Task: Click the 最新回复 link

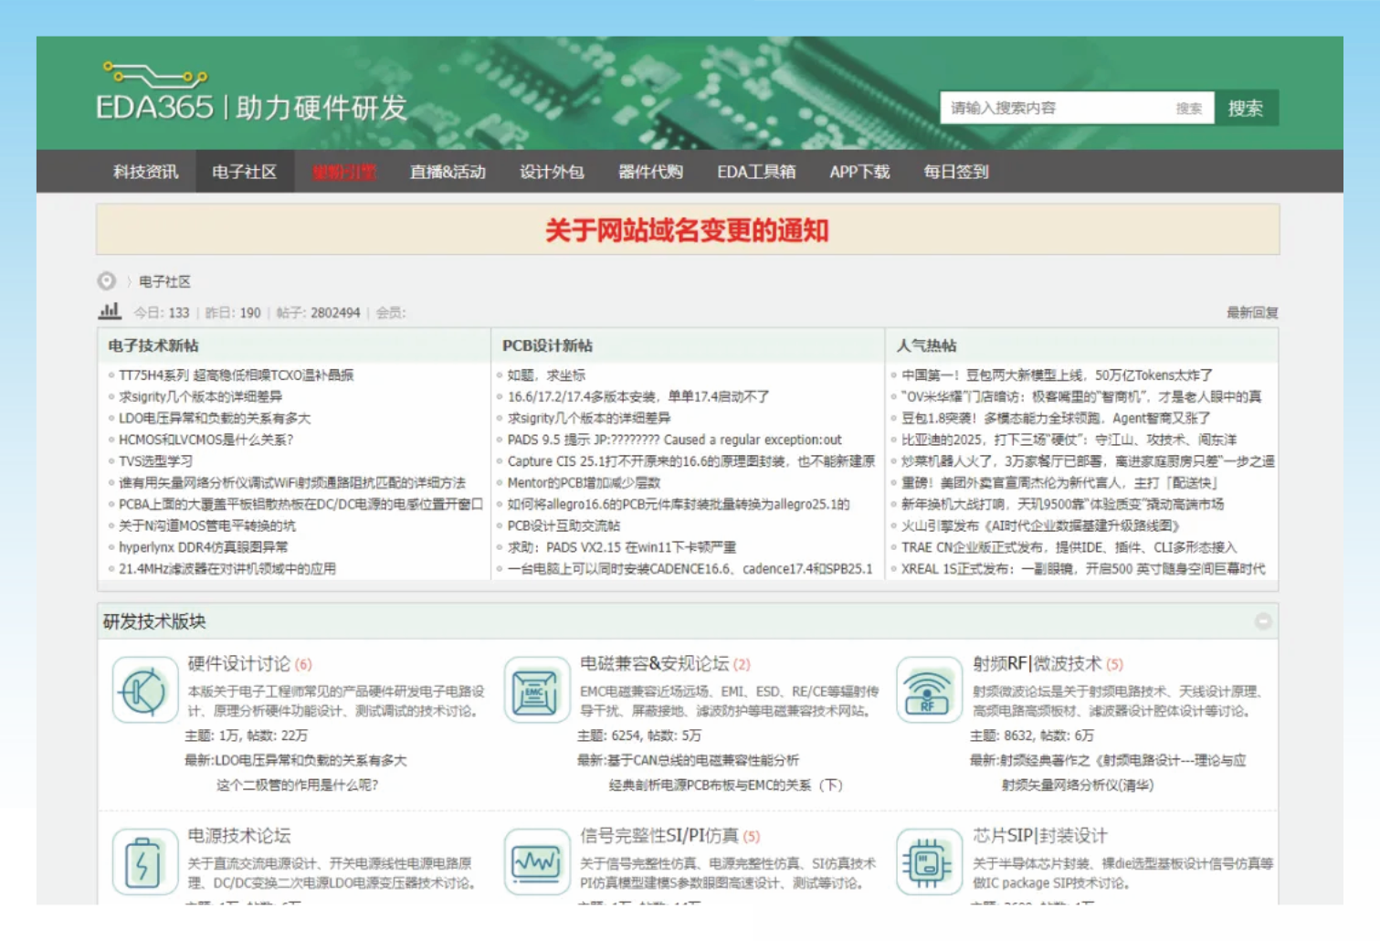Action: (1251, 312)
